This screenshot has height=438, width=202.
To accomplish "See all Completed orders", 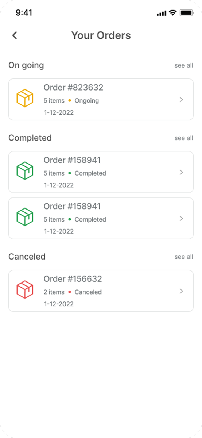I will (x=184, y=138).
